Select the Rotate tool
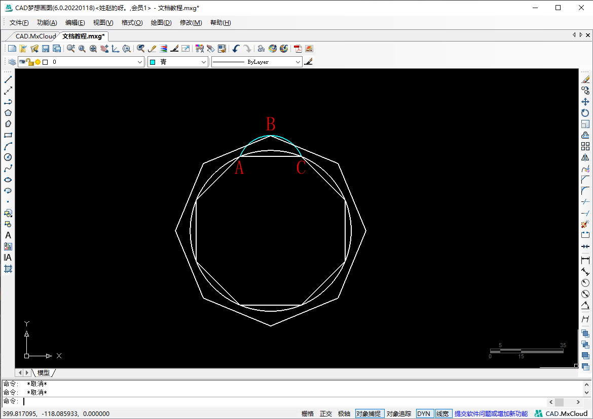This screenshot has height=419, width=593. point(585,113)
